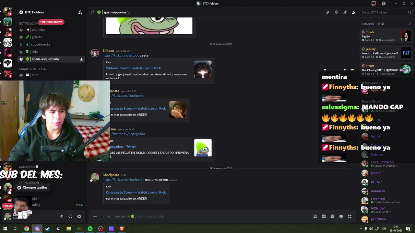Image resolution: width=415 pixels, height=233 pixels.
Task: Collapse the COMANDOS category
Action: [x=30, y=167]
